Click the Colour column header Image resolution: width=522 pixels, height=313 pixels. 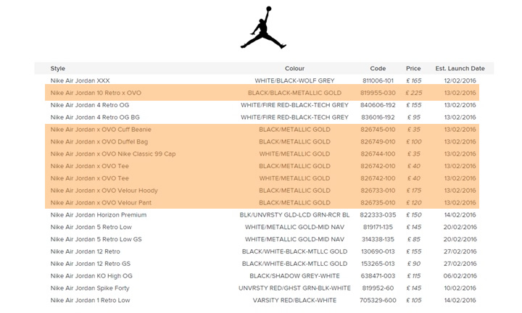[x=294, y=68]
